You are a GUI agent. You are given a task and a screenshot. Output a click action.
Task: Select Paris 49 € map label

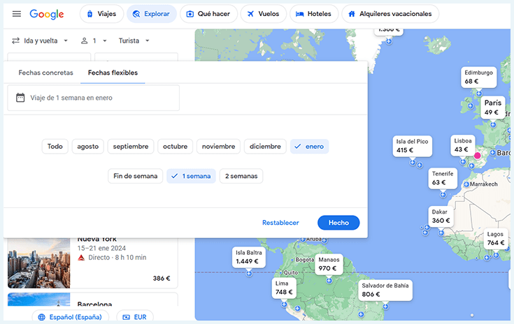[x=493, y=108]
